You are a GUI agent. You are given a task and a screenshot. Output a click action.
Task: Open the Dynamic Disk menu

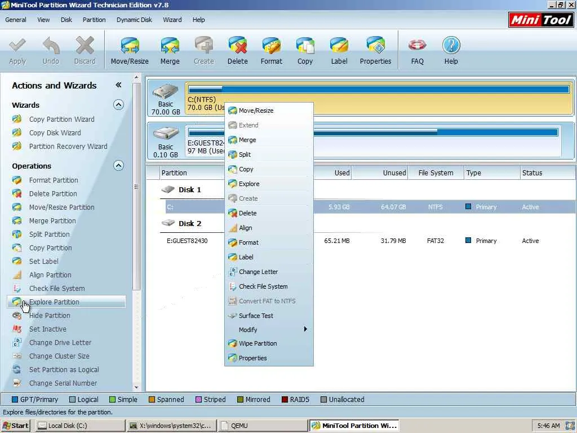click(x=134, y=20)
